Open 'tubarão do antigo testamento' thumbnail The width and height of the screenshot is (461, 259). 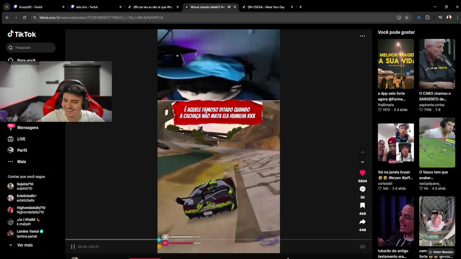click(396, 221)
